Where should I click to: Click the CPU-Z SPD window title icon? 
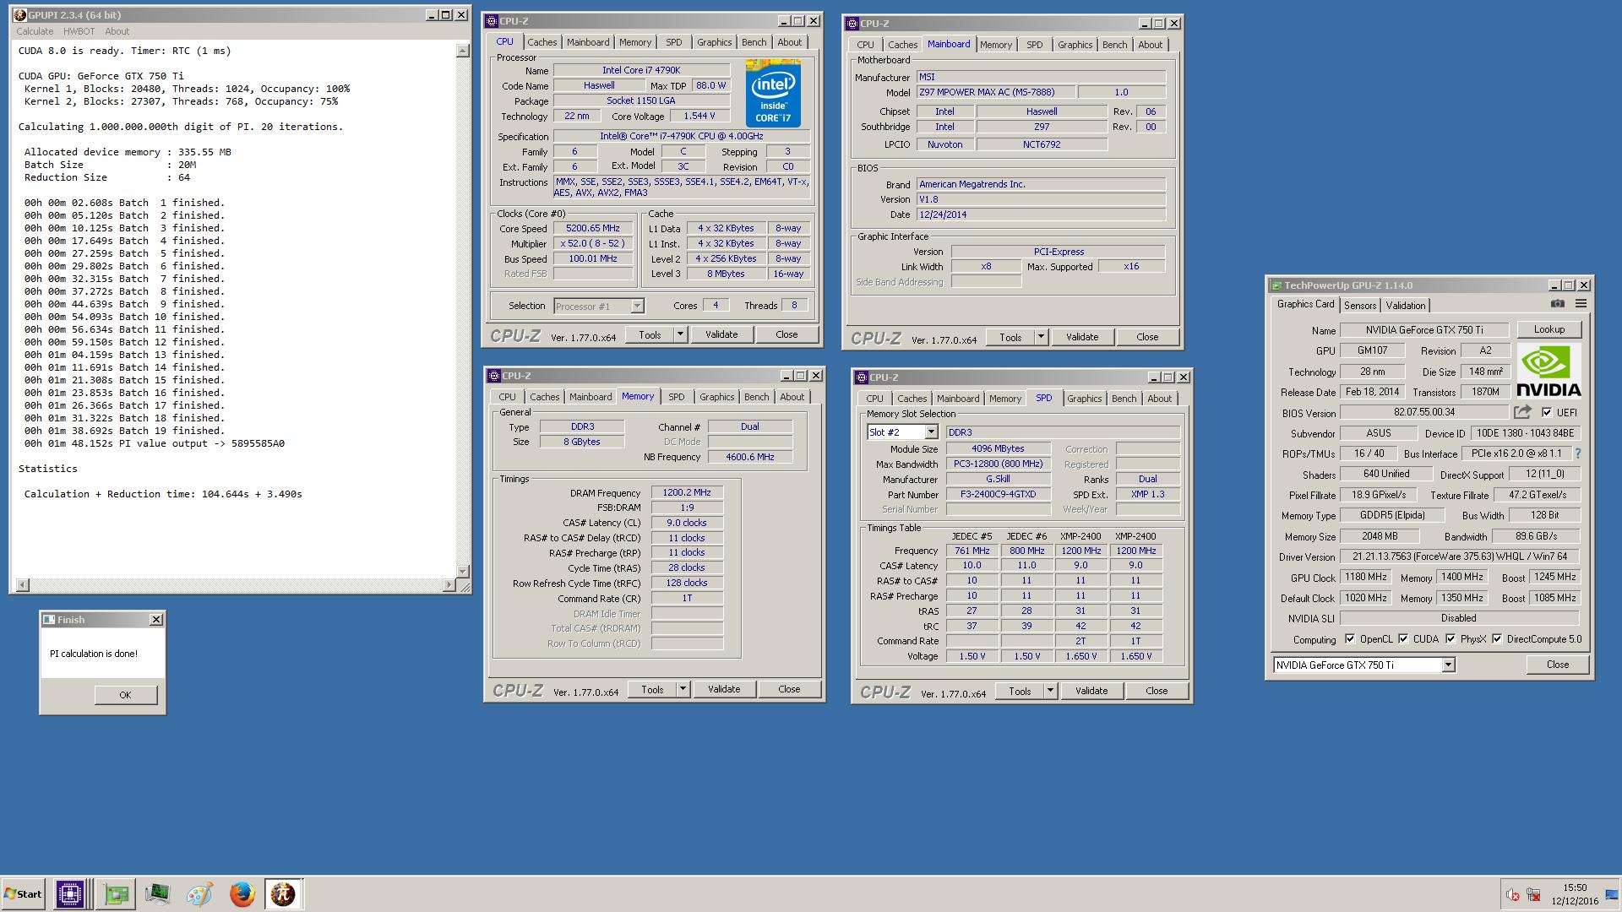pyautogui.click(x=861, y=377)
